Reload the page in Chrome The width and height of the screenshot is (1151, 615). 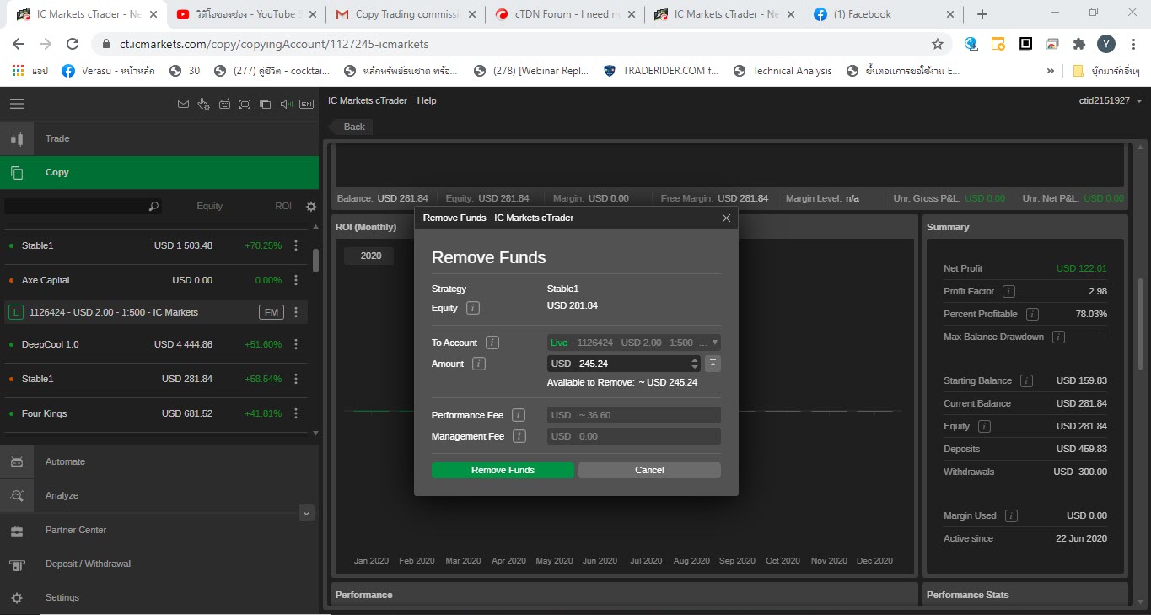pyautogui.click(x=73, y=44)
